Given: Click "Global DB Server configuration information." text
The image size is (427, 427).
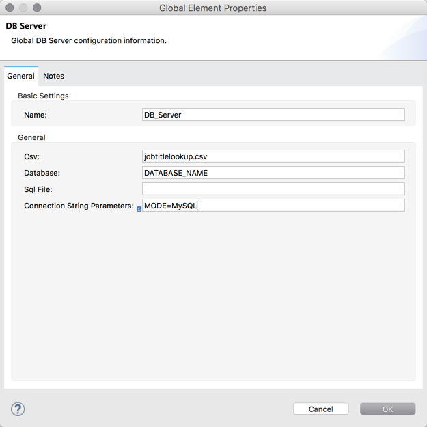Looking at the screenshot, I should click(x=89, y=40).
